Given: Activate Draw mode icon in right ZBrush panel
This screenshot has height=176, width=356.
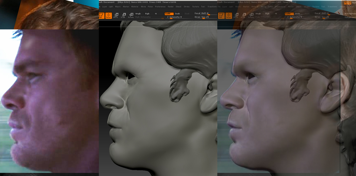Looking at the screenshot, I should [229, 15].
